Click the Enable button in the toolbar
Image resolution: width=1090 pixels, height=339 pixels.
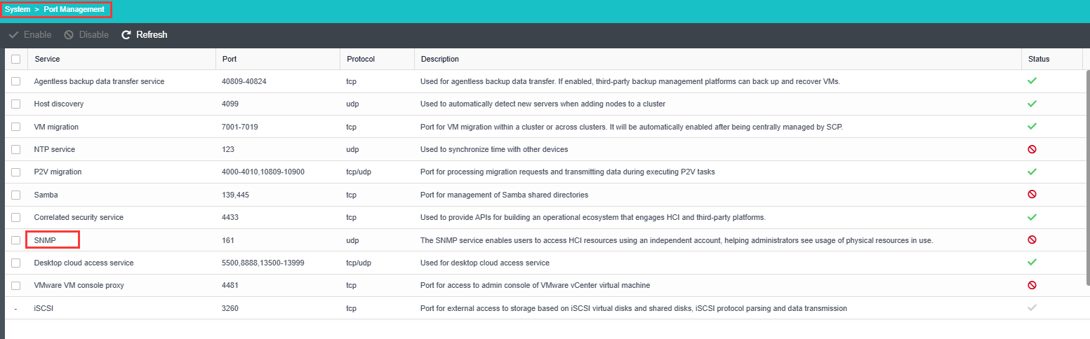click(30, 35)
